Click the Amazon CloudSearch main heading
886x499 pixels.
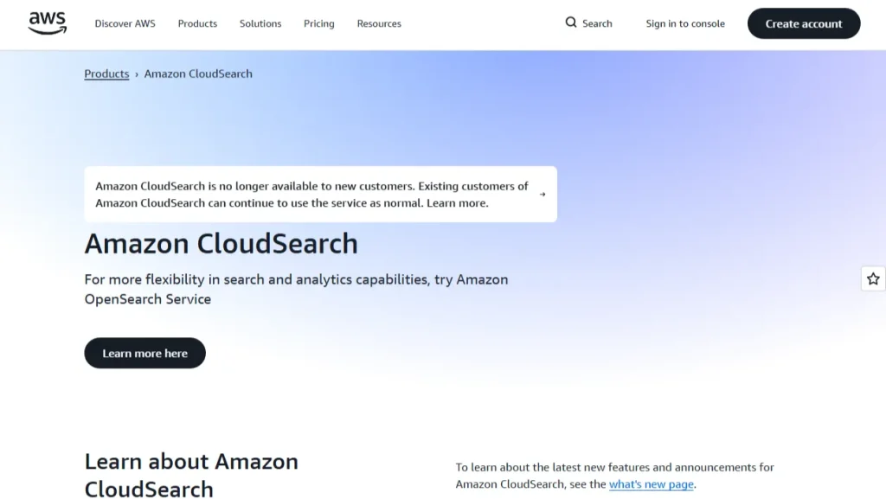coord(221,244)
